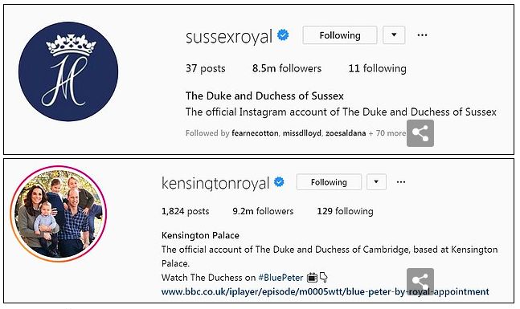
Task: Click the share icon on sussexroyal panel
Action: coord(420,133)
